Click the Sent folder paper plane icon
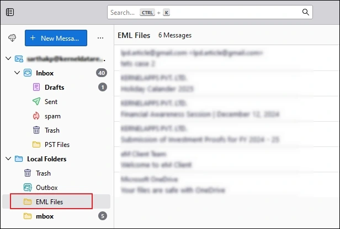340x229 pixels. point(36,102)
